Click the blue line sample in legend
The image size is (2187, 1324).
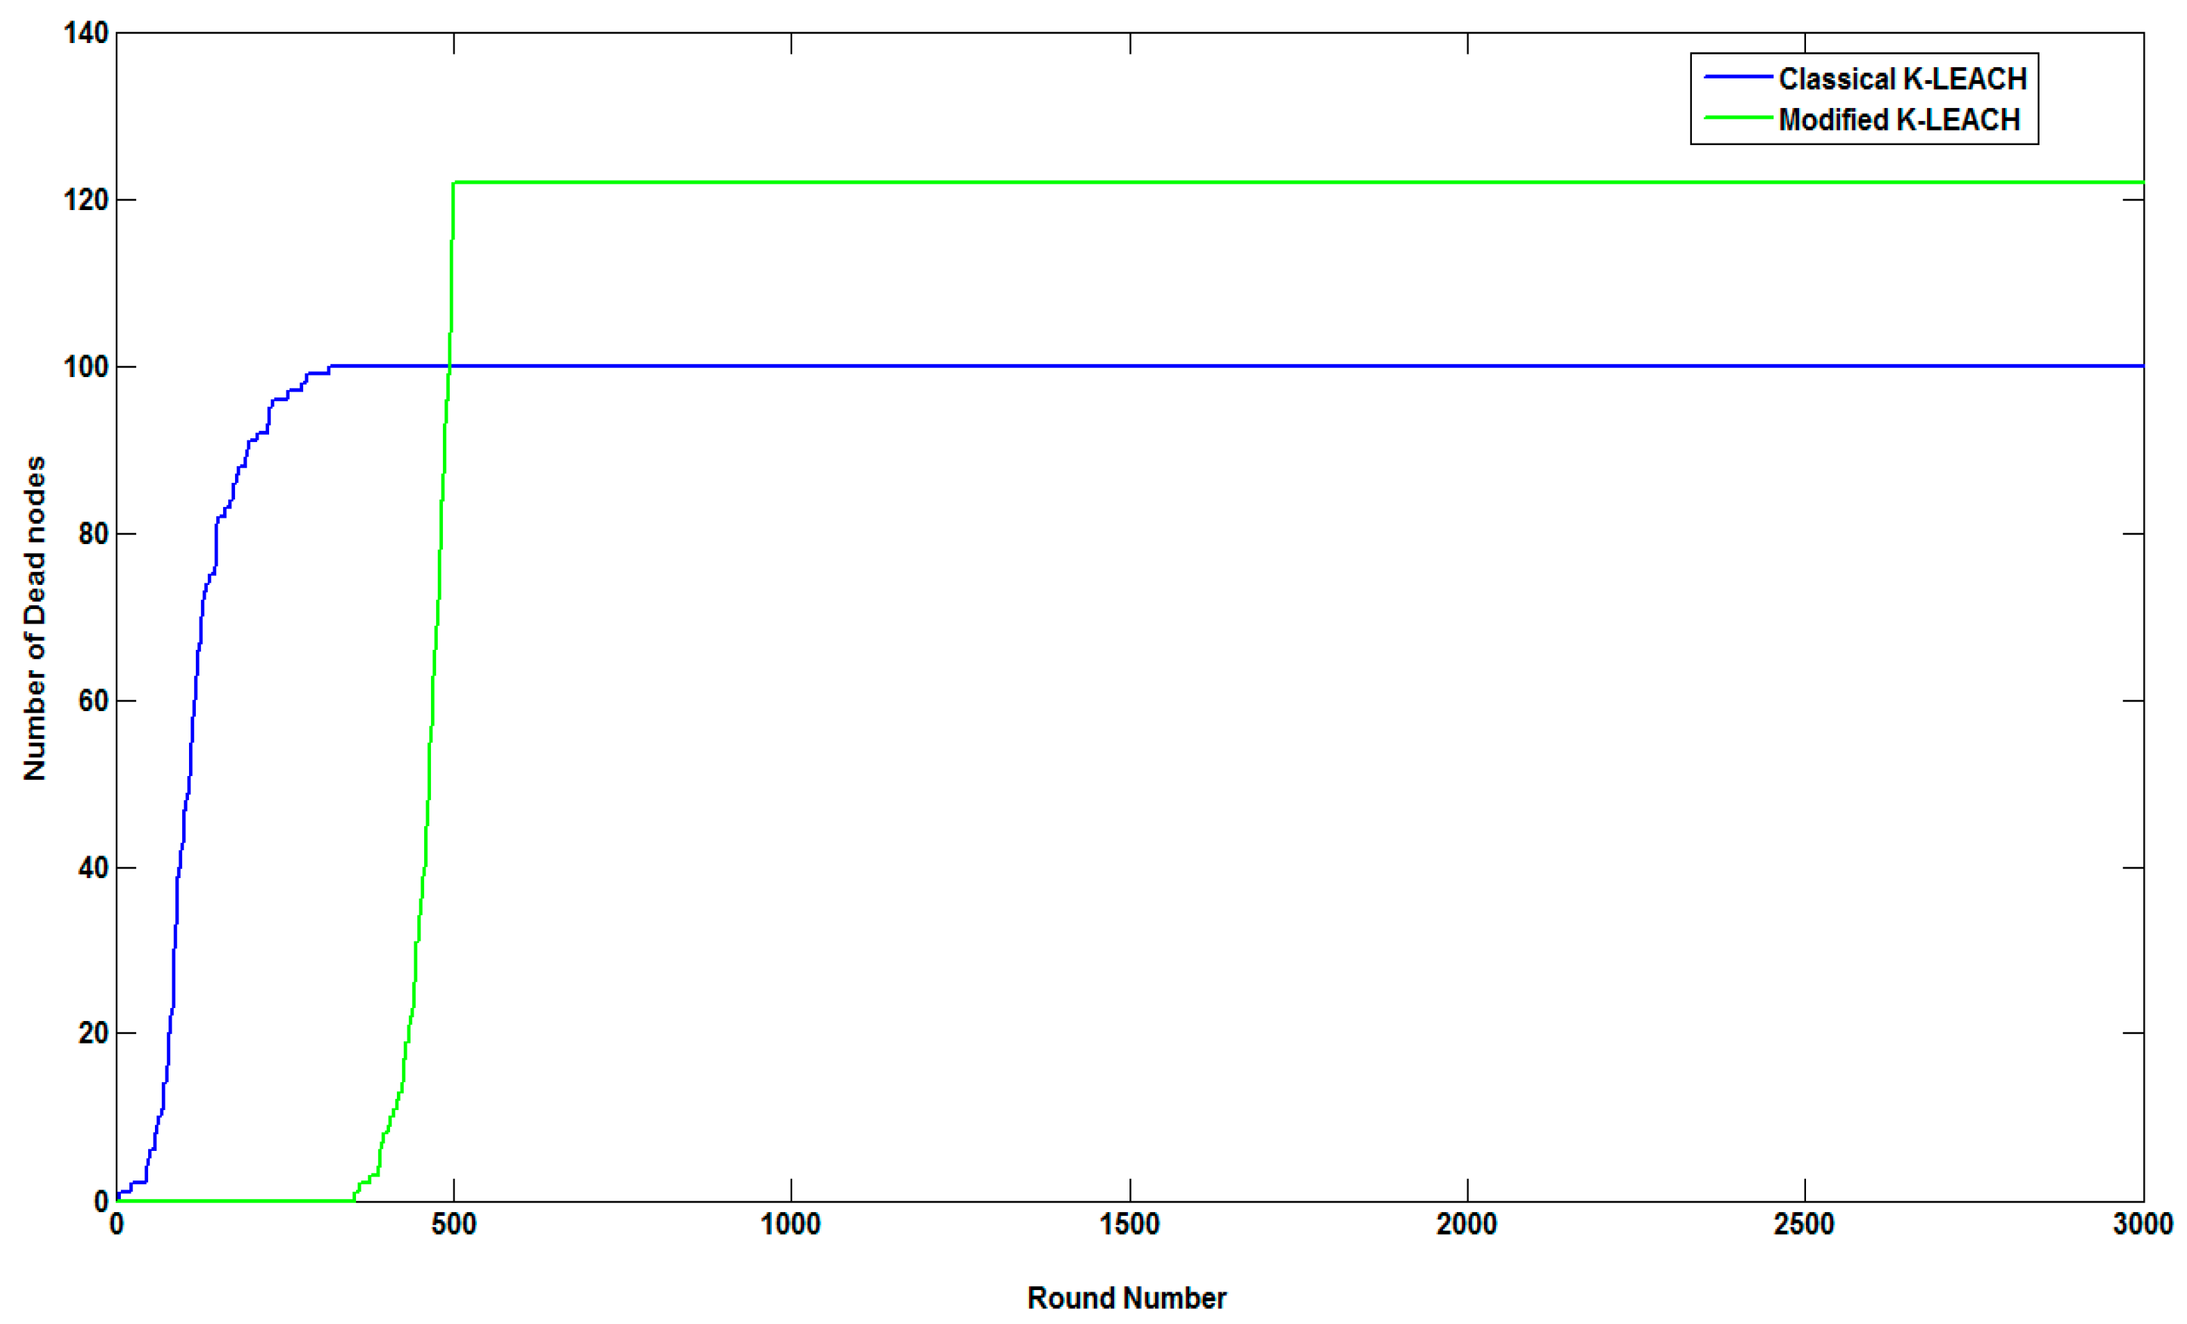click(1738, 77)
